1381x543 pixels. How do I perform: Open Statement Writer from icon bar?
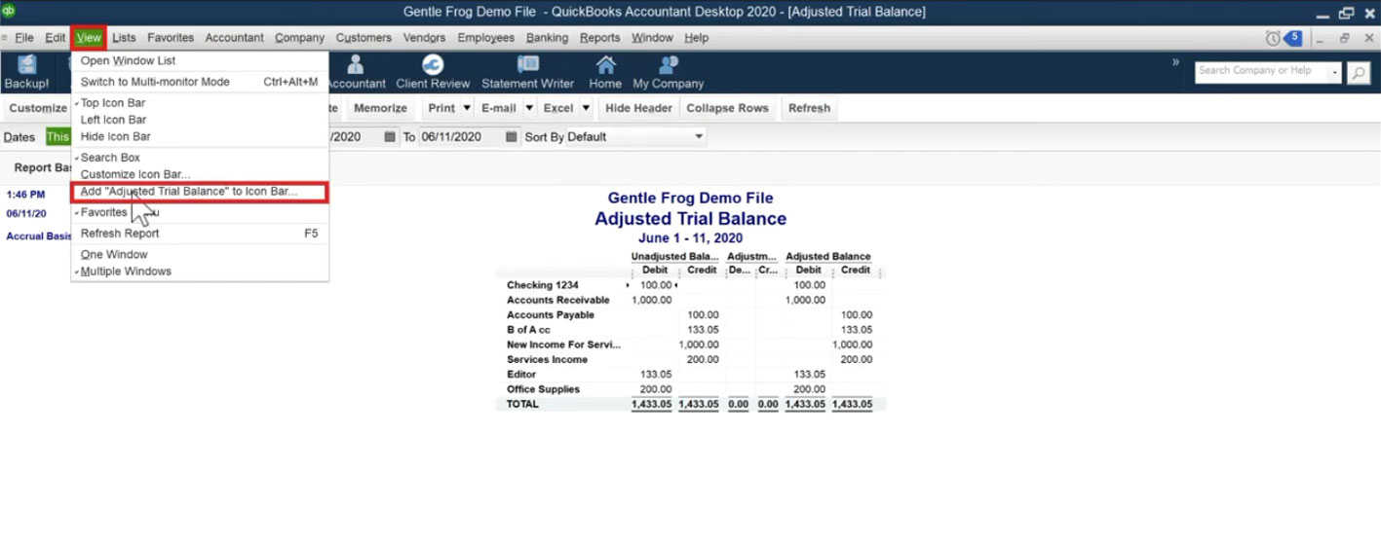(527, 73)
